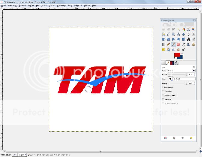The height and width of the screenshot is (157, 202).
Task: Choose the Blend gradient tool
Action: tap(163, 44)
